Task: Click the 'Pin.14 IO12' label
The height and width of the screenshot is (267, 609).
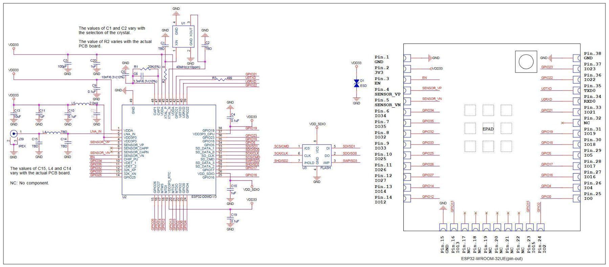Action: coord(383,199)
